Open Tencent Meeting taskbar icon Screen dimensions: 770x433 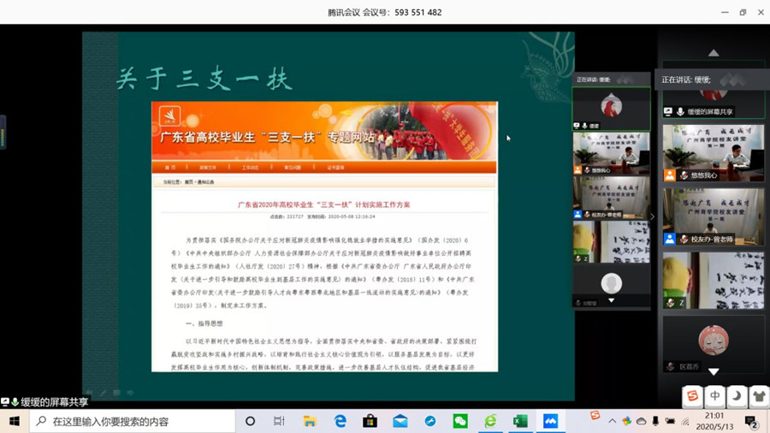[x=550, y=421]
